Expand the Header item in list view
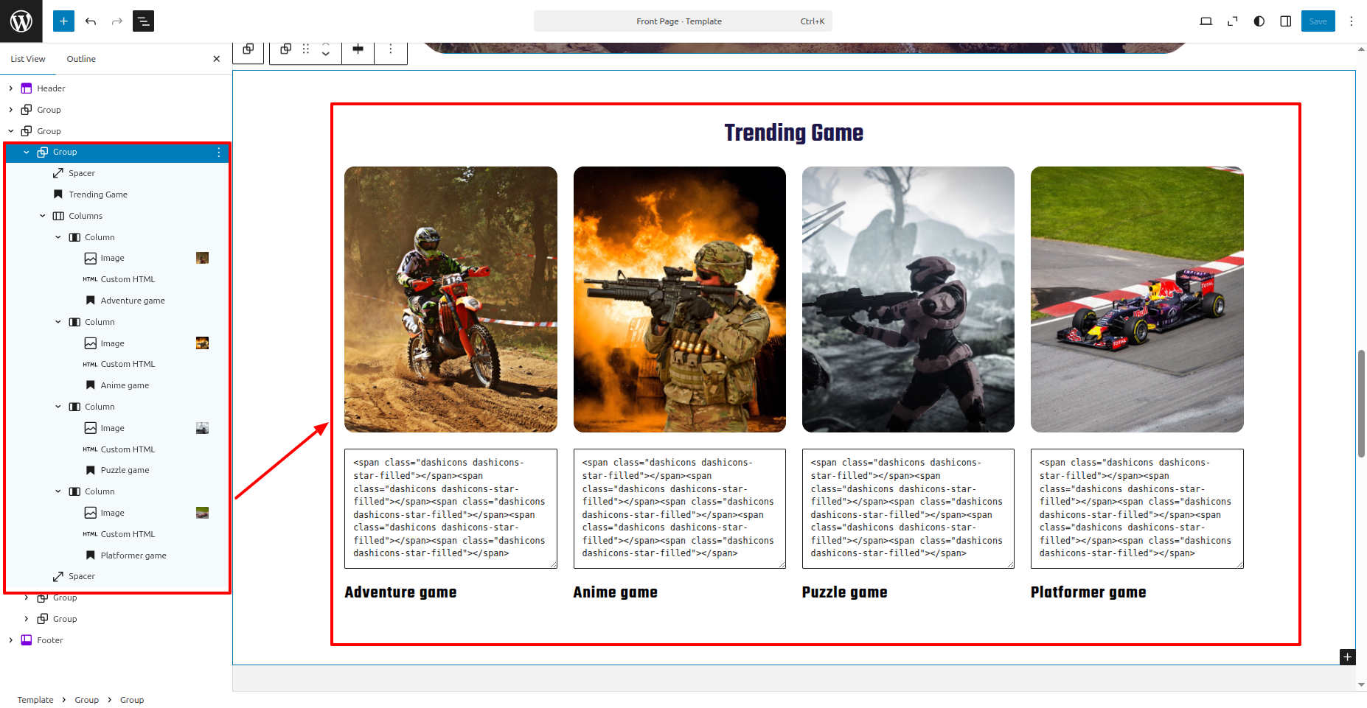 tap(11, 88)
